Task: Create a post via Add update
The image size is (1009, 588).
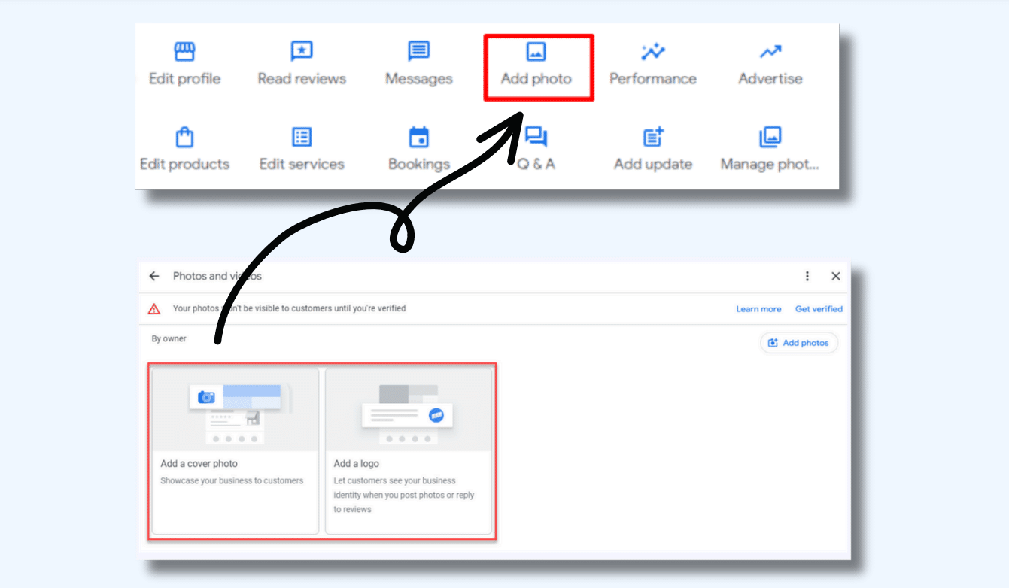Action: click(653, 148)
